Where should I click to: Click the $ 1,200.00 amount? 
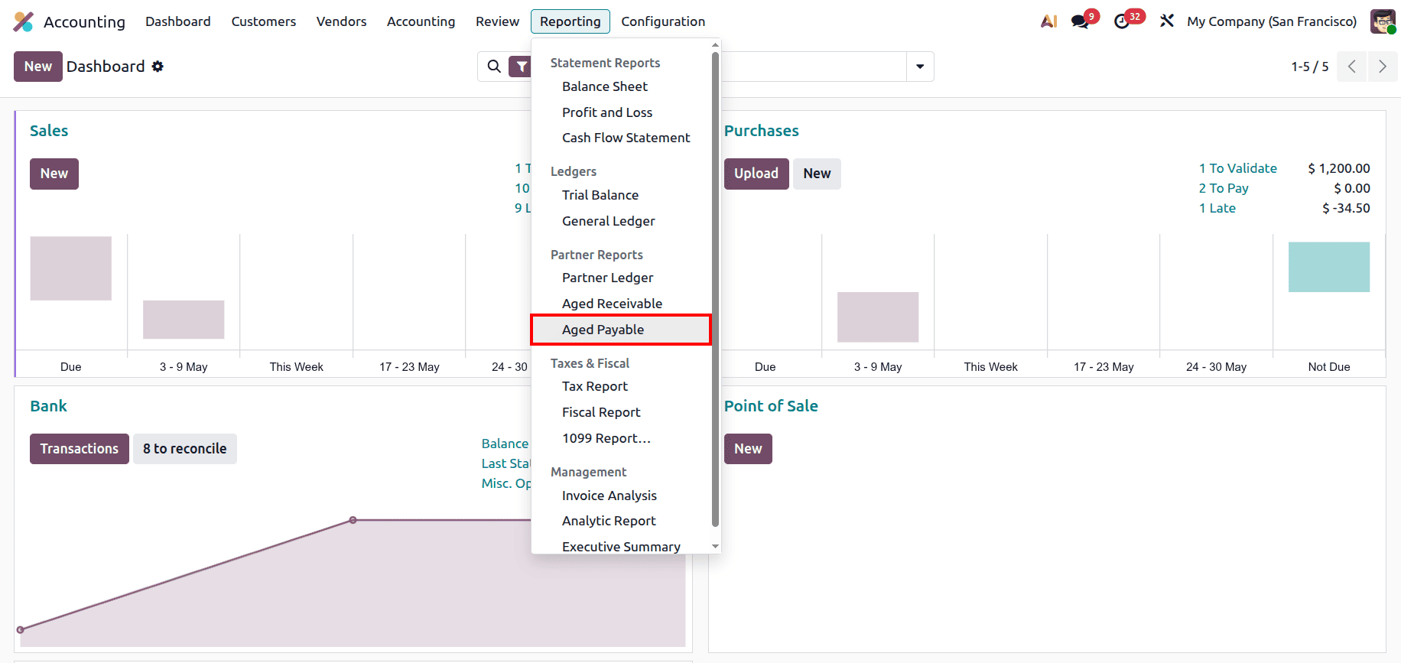(x=1339, y=168)
